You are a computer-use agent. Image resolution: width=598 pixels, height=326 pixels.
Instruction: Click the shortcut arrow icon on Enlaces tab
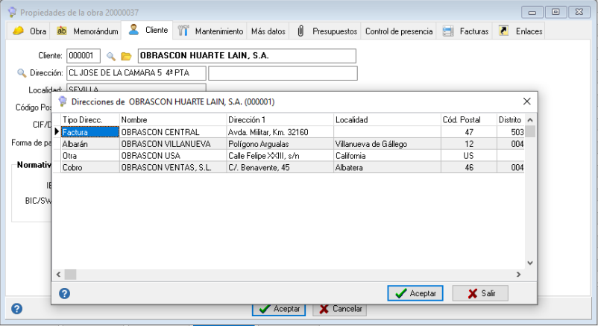(x=503, y=31)
